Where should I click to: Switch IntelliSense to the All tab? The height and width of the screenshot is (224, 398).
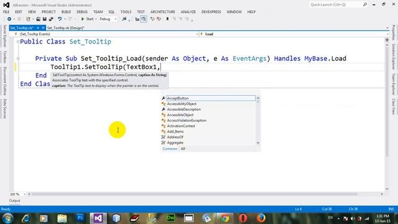183,149
